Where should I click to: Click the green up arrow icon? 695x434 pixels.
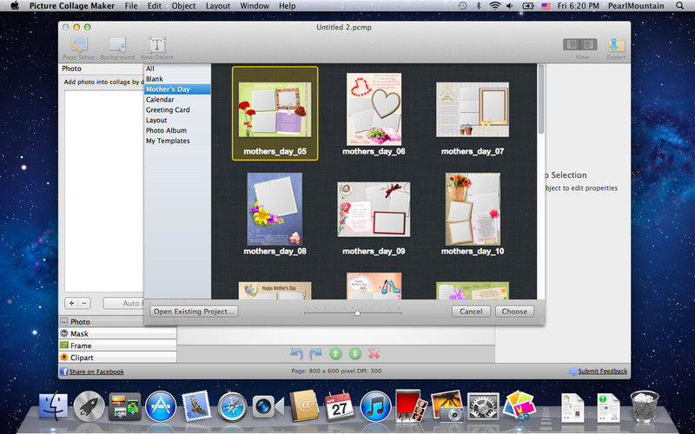click(x=335, y=353)
